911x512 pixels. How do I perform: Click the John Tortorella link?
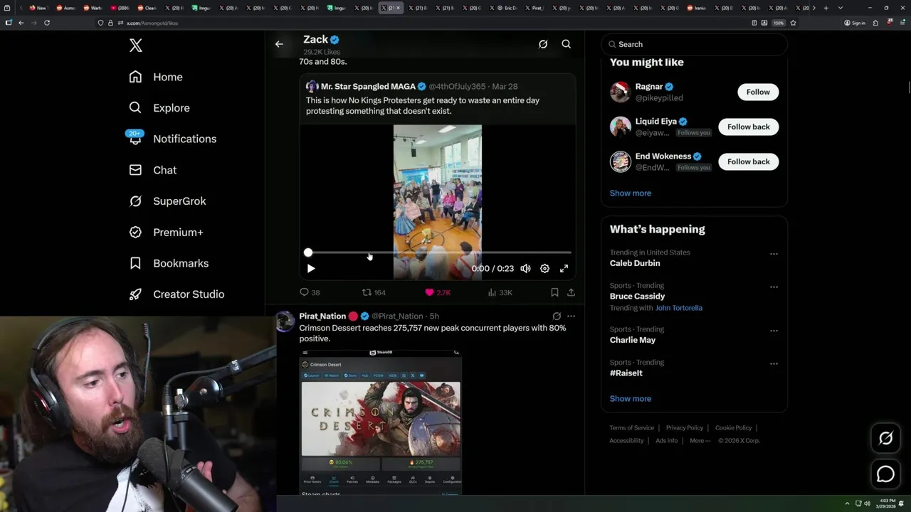[x=678, y=308]
